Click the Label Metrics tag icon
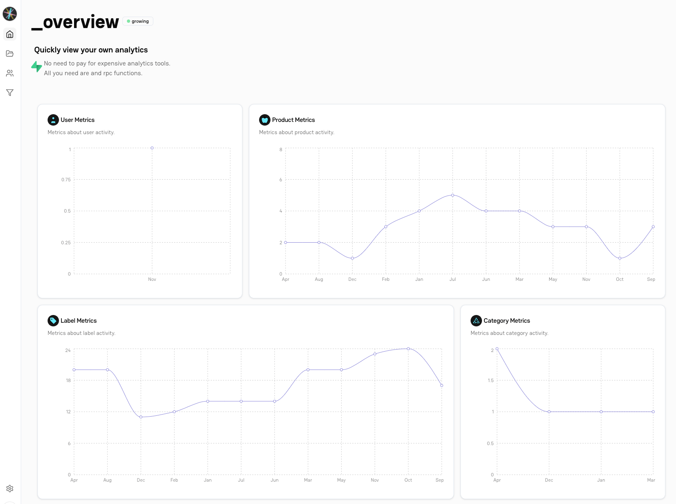The image size is (676, 504). [53, 321]
